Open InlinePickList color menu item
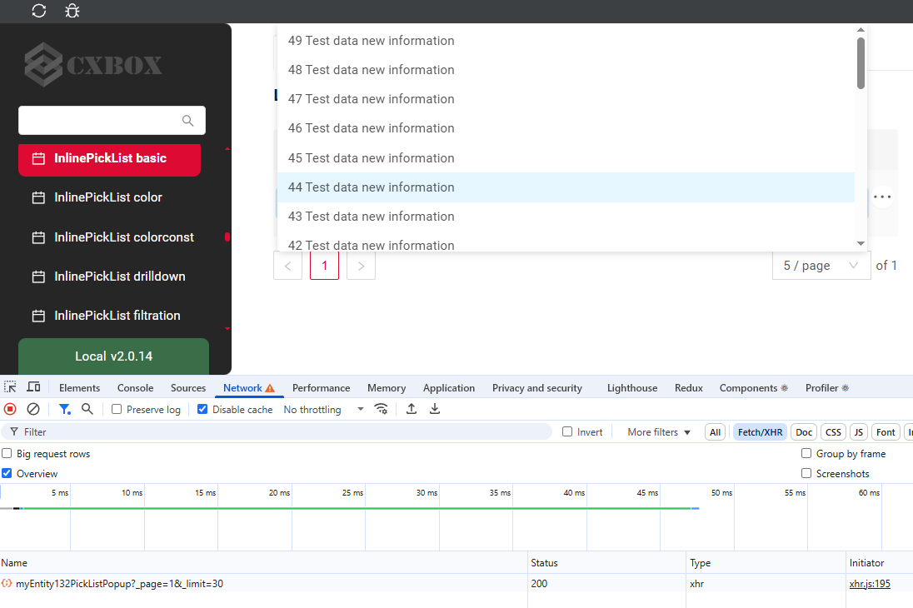The image size is (913, 608). [x=108, y=197]
